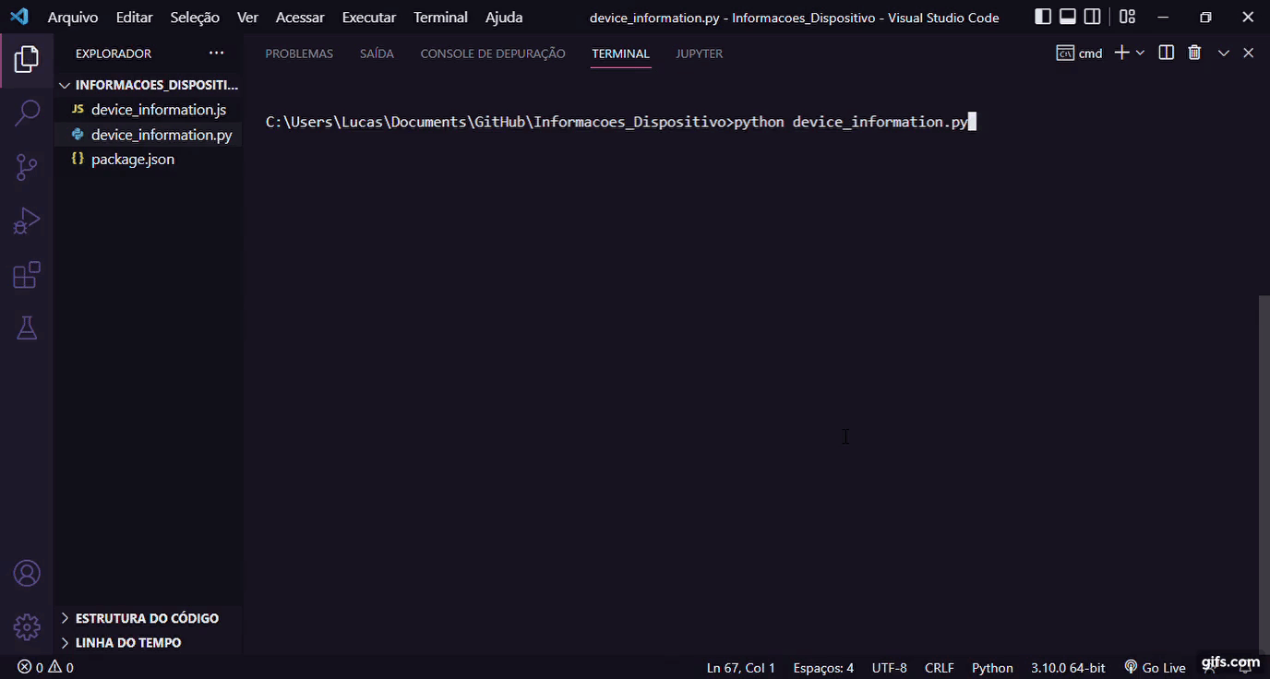Image resolution: width=1270 pixels, height=679 pixels.
Task: Toggle the bottom panel layout icon
Action: click(1068, 17)
